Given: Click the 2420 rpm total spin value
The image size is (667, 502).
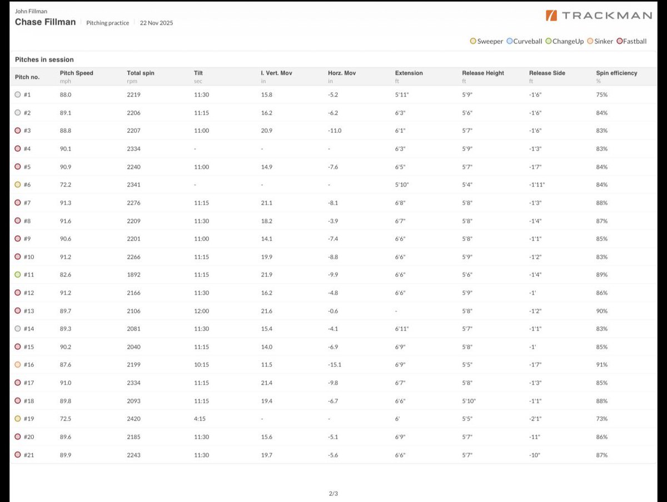Looking at the screenshot, I should click(x=134, y=419).
